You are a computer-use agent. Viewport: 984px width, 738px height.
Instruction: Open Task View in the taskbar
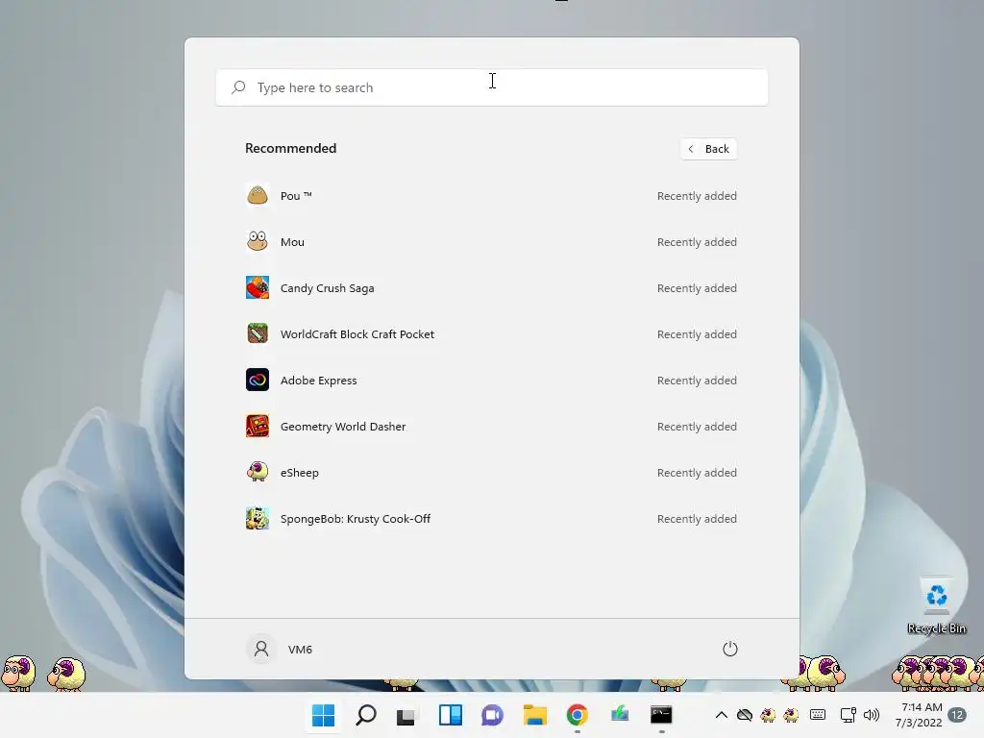[407, 715]
